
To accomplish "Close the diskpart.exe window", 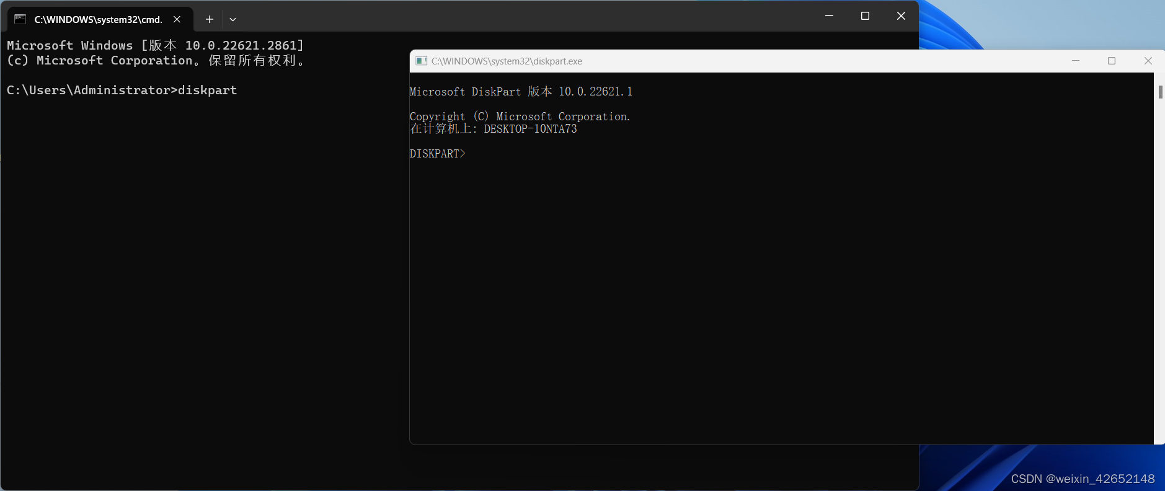I will tap(1148, 61).
